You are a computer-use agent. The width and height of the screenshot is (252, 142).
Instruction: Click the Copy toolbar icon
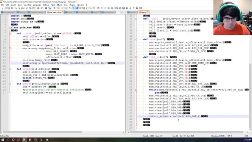[30, 8]
